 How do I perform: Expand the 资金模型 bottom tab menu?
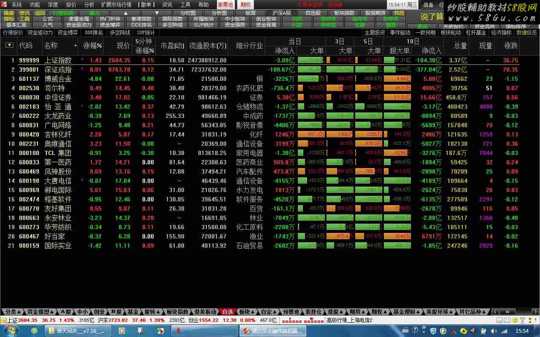point(40,312)
